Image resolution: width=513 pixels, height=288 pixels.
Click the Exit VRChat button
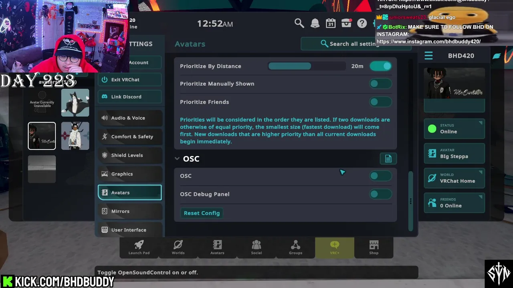click(x=130, y=80)
